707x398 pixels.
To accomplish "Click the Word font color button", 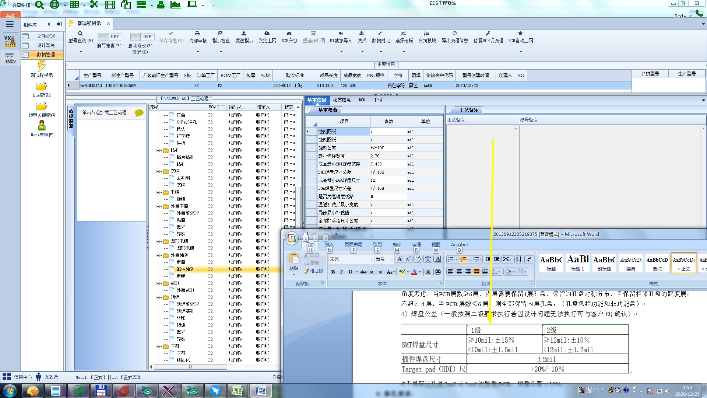I will [414, 272].
